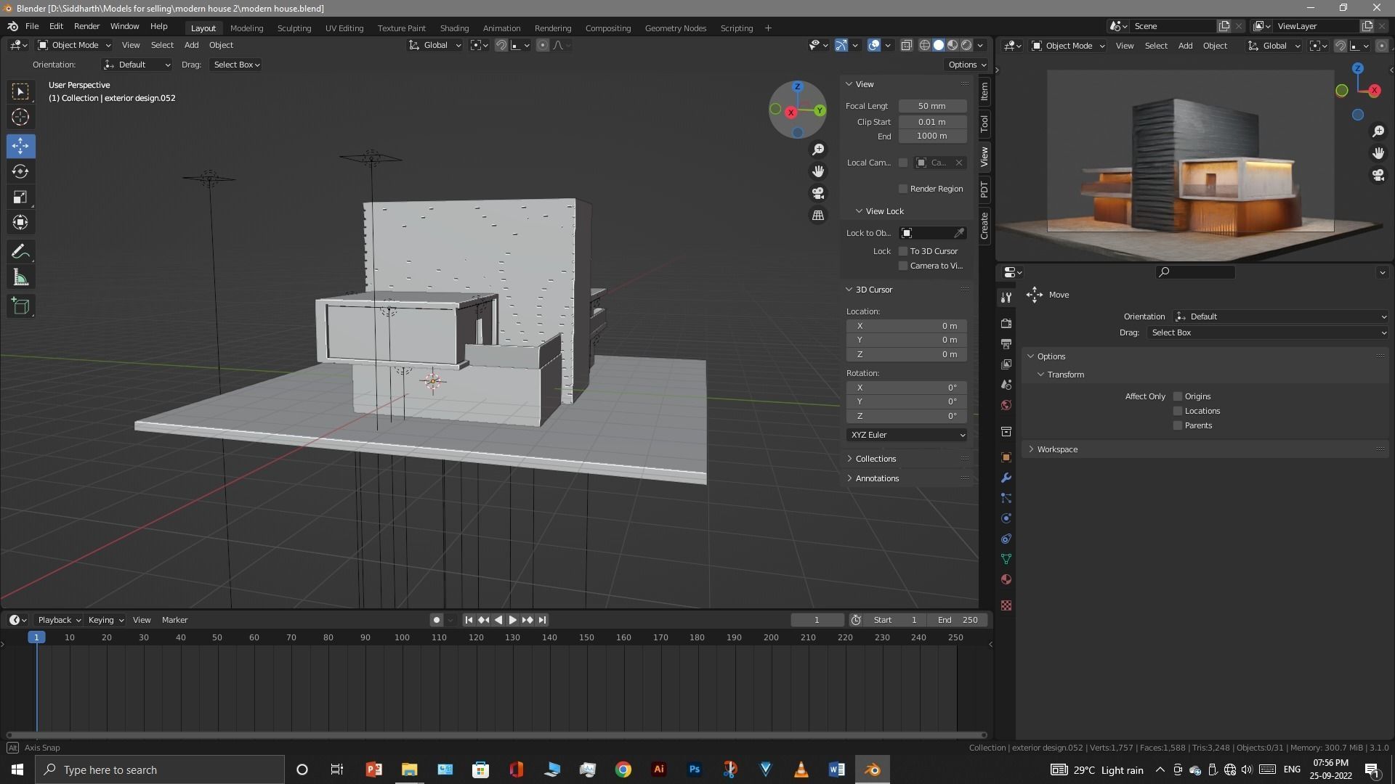Open the Physics properties tab
Screen dimensions: 1395x784
coord(1006,518)
